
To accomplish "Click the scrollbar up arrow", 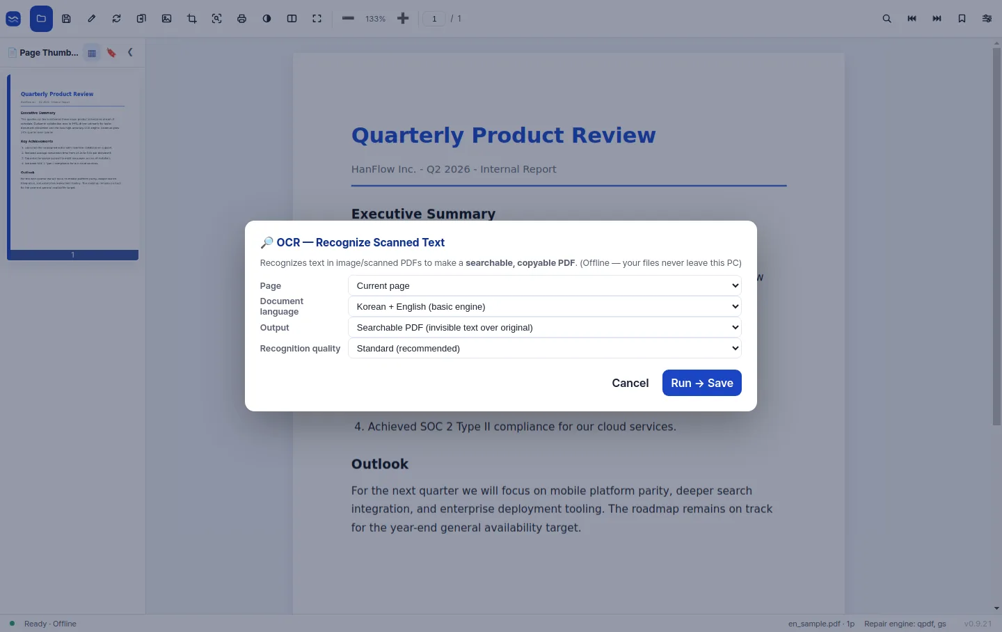I will pyautogui.click(x=996, y=43).
